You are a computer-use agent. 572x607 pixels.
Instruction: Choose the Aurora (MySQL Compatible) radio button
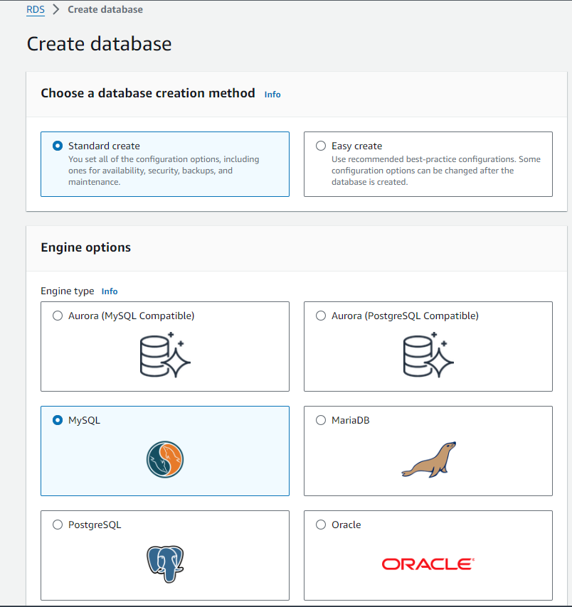(x=58, y=316)
